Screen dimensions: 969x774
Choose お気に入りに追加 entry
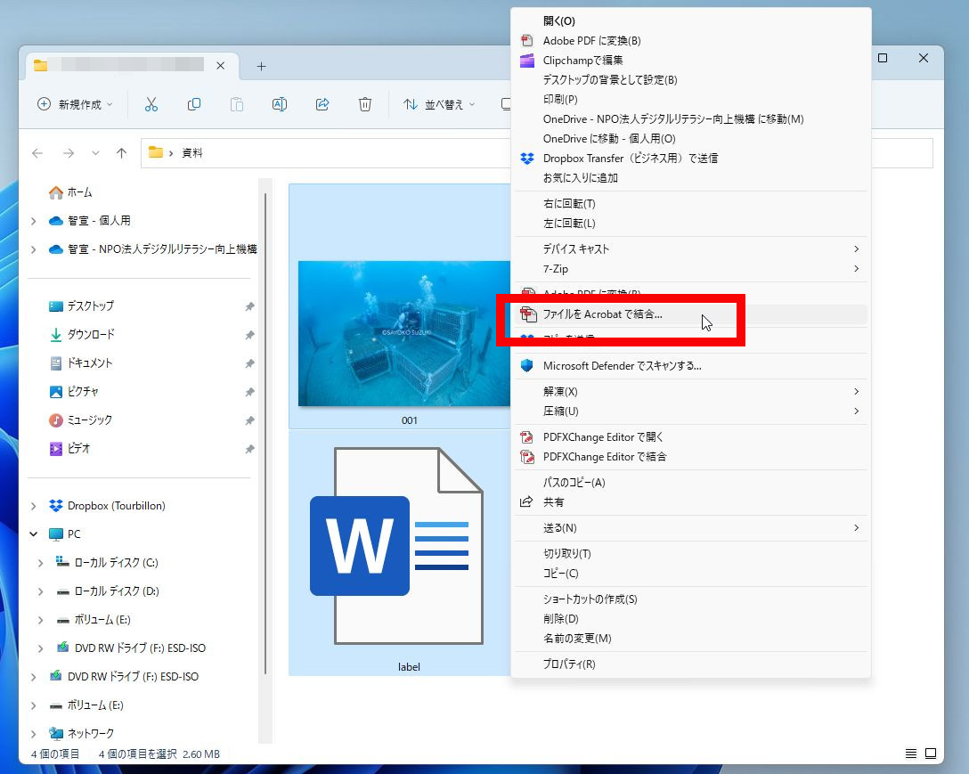coord(691,178)
